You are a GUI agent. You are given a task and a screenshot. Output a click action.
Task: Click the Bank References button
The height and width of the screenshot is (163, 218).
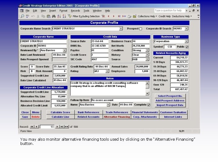coord(88,112)
